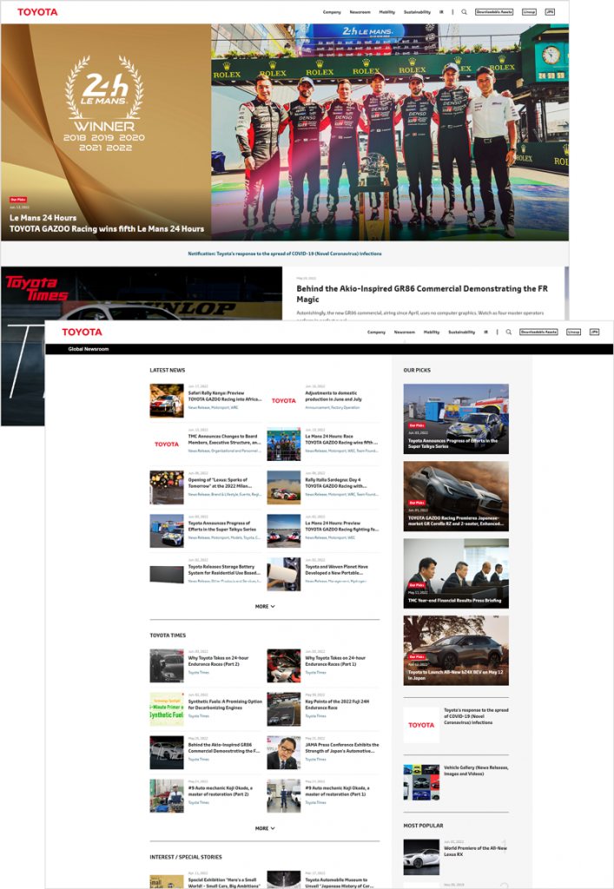Open Newsroom menu on the back page
This screenshot has width=614, height=889.
tap(360, 12)
